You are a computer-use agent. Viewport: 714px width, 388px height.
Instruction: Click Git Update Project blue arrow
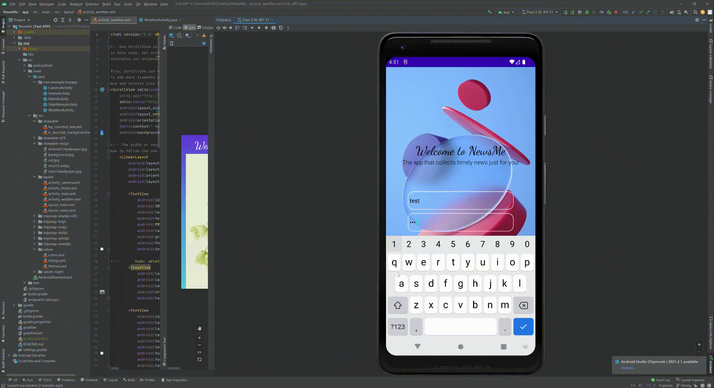[633, 12]
